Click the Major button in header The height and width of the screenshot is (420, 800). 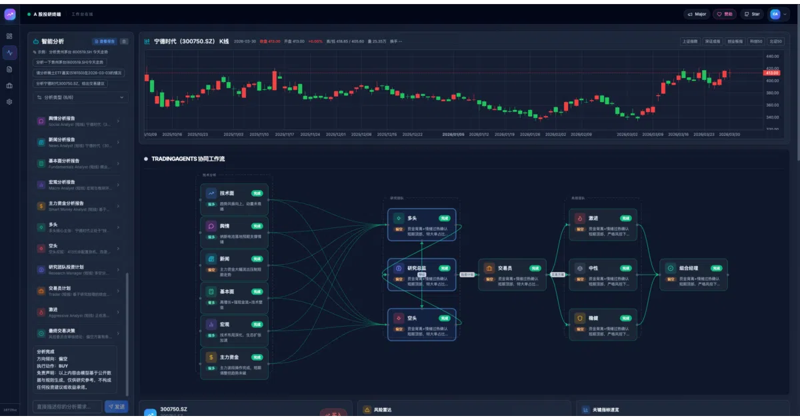coord(697,14)
